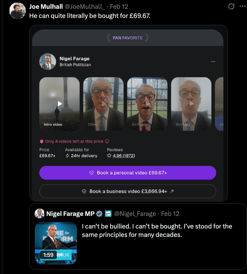Viewport: 247px width, 274px height.
Task: Open the tweet's three-dot more menu
Action: [242, 6]
